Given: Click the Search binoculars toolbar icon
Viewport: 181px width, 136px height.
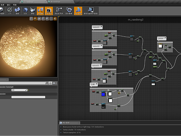Looking at the screenshot, I should click(x=17, y=11).
